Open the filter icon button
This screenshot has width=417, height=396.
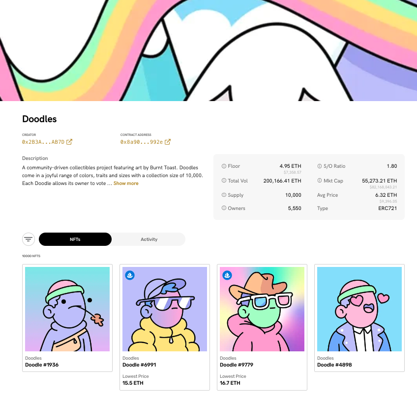[29, 239]
